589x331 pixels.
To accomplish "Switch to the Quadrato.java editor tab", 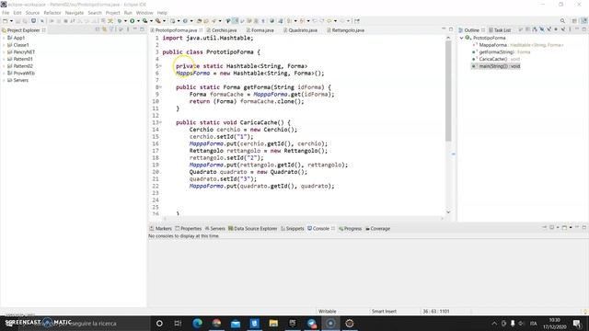I will [300, 30].
